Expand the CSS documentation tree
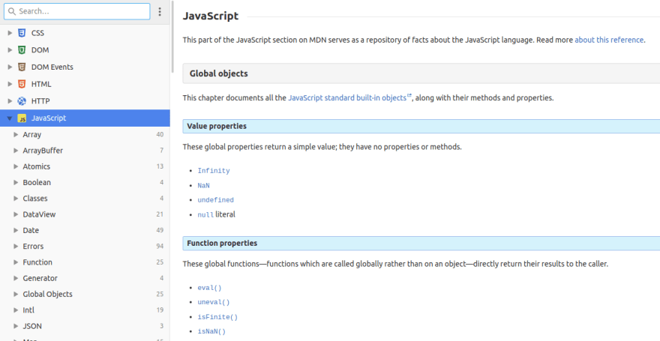Viewport: 660px width, 341px height. click(10, 33)
